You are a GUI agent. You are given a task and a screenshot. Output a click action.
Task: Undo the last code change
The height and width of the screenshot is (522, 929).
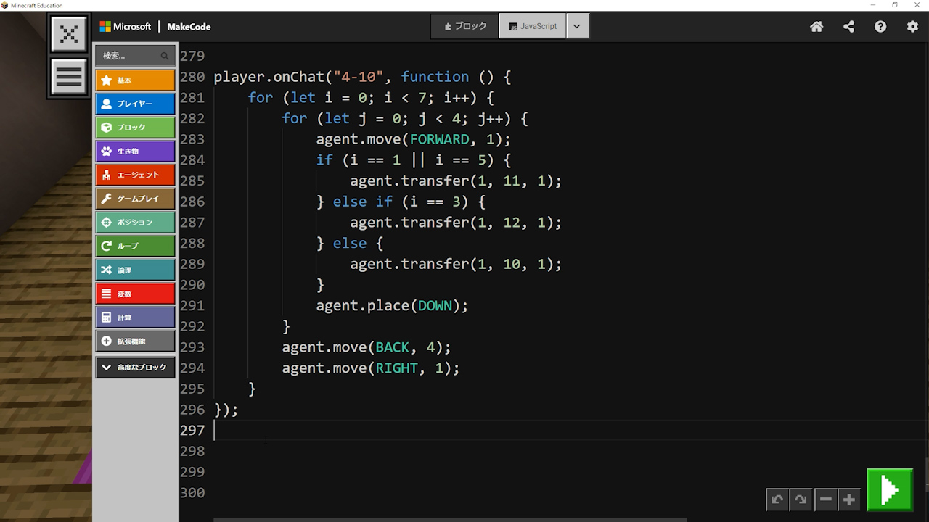click(777, 500)
